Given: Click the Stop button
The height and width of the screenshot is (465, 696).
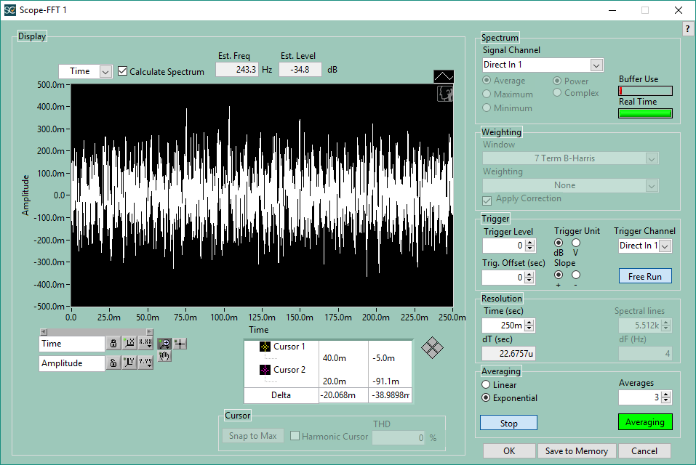Looking at the screenshot, I should tap(508, 423).
